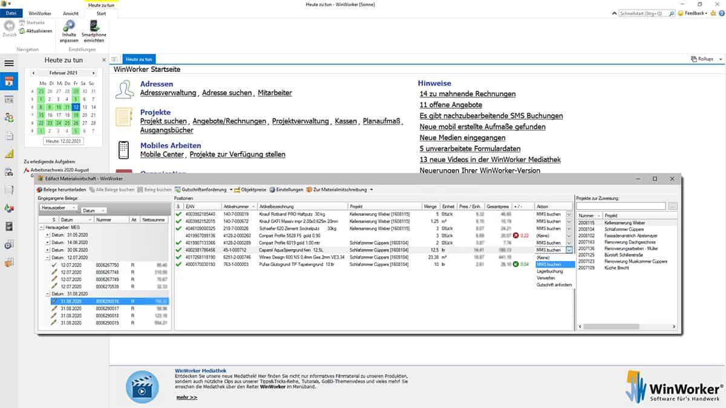Click the panel toggle icon left of Heute zu tun tab
Image resolution: width=726 pixels, height=408 pixels.
[115, 59]
